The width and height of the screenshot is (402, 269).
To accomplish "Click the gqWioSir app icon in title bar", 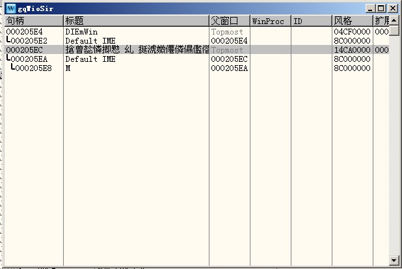I will pos(10,8).
